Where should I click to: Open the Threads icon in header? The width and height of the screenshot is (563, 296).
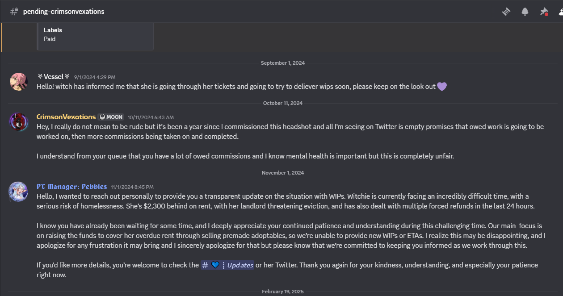pos(506,12)
